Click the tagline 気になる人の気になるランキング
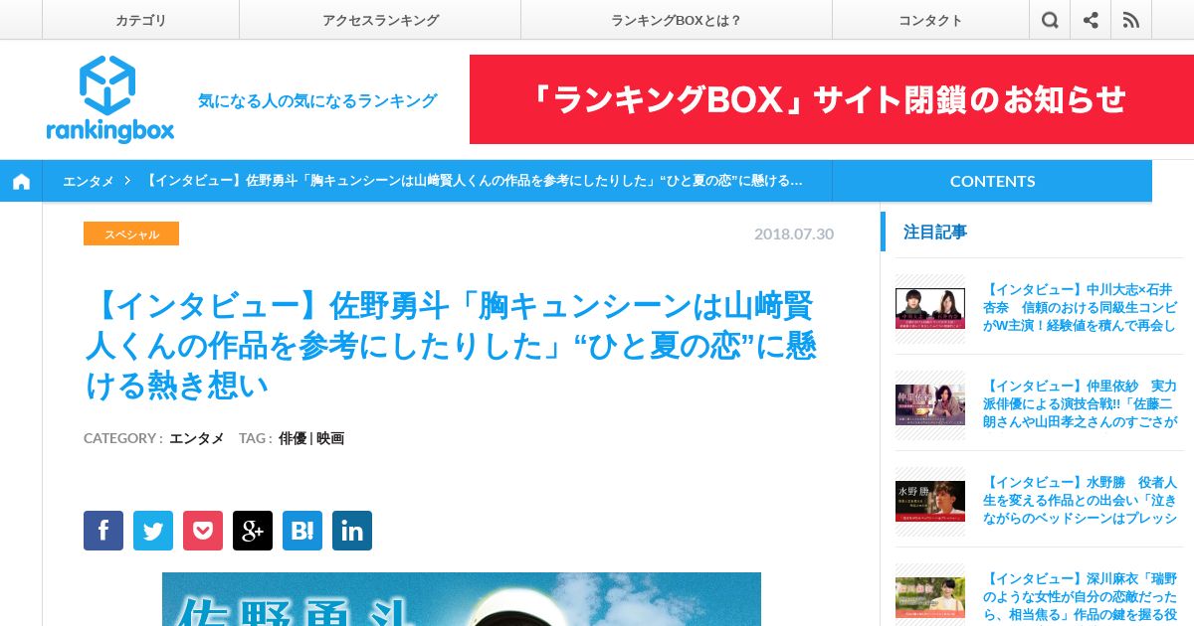This screenshot has width=1194, height=626. [x=317, y=100]
